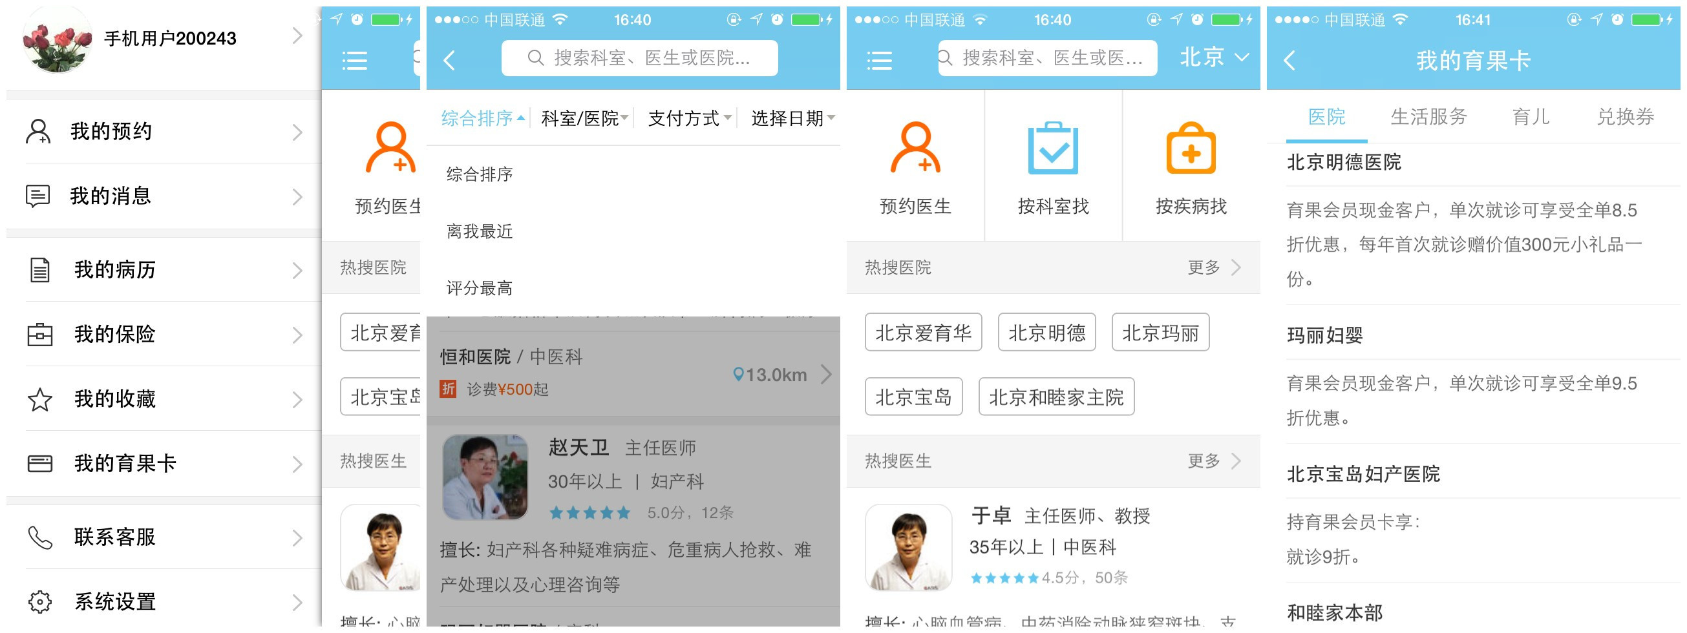Tap the 北京和睦家主院 hospital tag
1687x633 pixels.
tap(1056, 397)
